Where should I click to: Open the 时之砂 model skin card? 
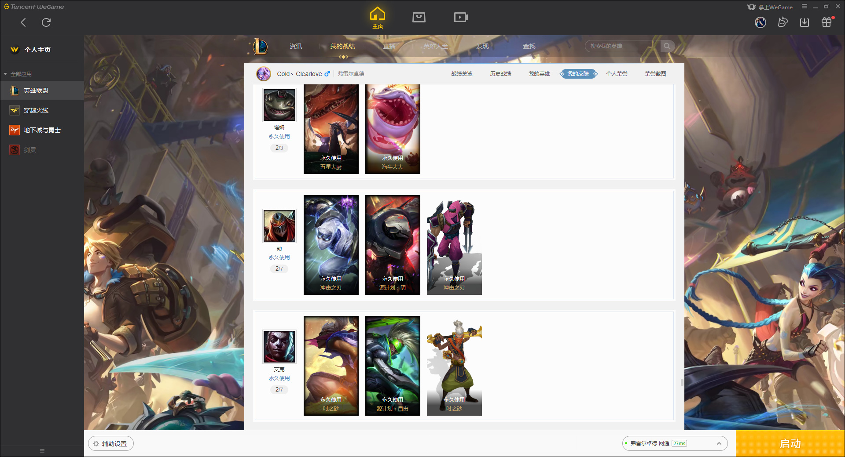point(454,366)
